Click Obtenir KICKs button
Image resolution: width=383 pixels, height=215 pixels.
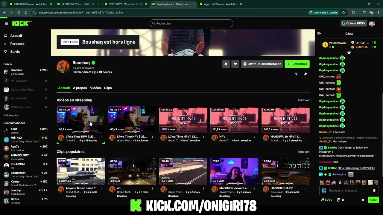(x=354, y=23)
